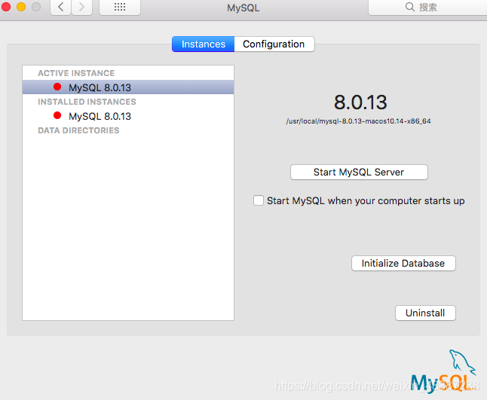This screenshot has width=487, height=400.
Task: Click the search magnifier icon
Action: tap(410, 7)
